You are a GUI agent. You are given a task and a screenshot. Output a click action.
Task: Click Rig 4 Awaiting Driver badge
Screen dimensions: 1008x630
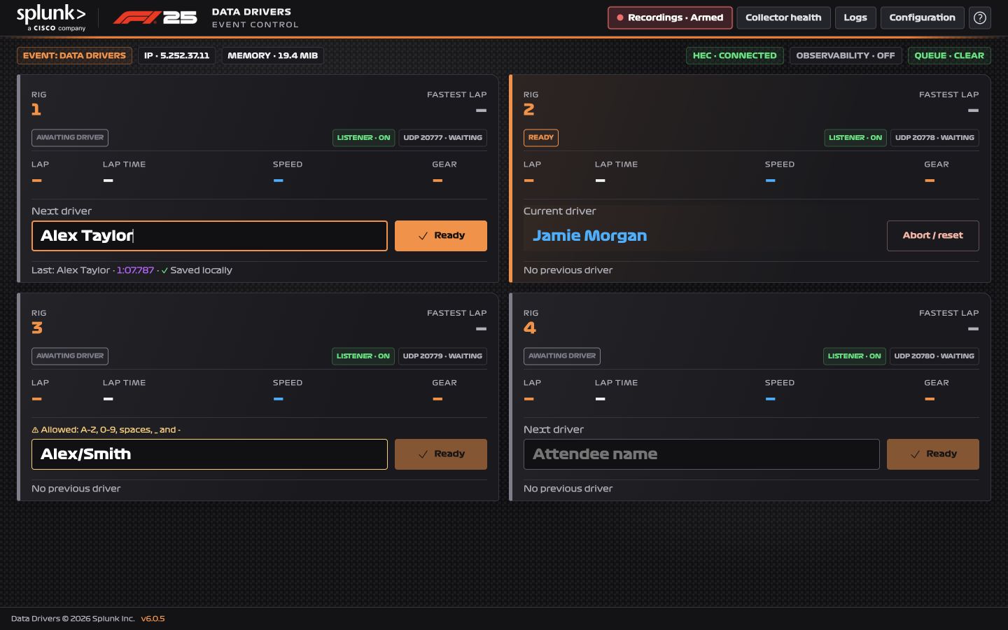(x=562, y=356)
